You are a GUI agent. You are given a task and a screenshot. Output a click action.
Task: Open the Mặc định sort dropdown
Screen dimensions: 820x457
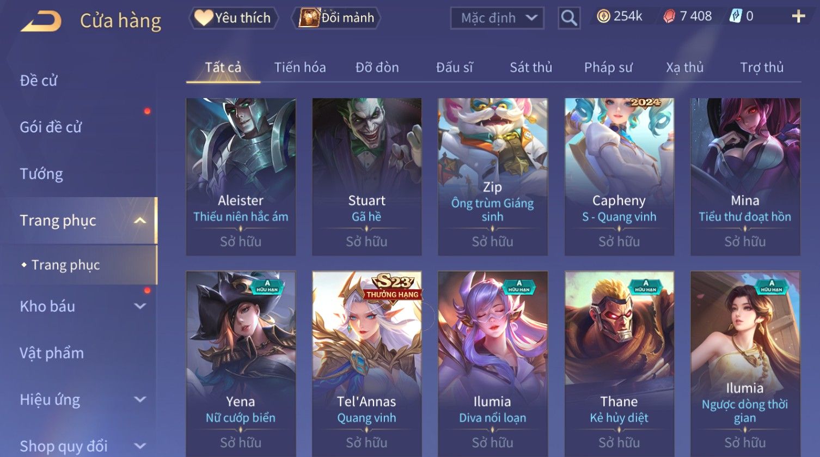click(497, 18)
